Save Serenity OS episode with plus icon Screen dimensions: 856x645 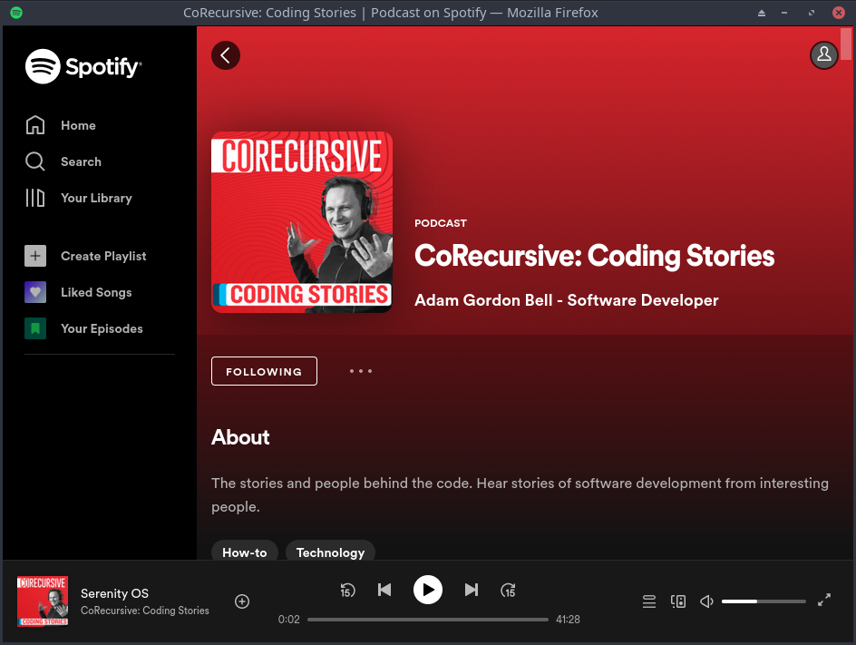(x=242, y=601)
